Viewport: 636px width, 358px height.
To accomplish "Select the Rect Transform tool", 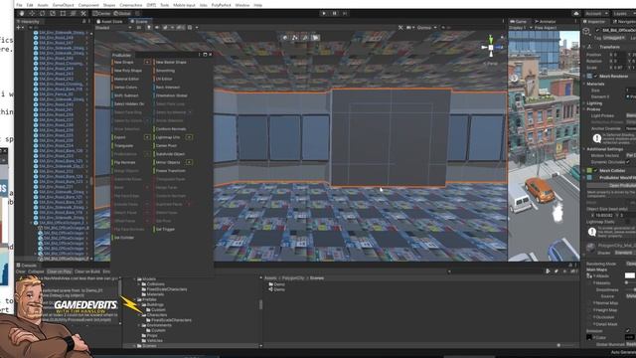I will (x=63, y=13).
